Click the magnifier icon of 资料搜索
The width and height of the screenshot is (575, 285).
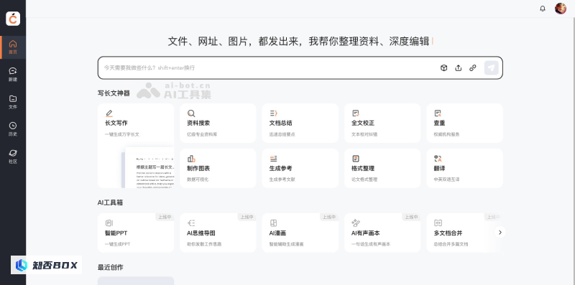coord(191,113)
